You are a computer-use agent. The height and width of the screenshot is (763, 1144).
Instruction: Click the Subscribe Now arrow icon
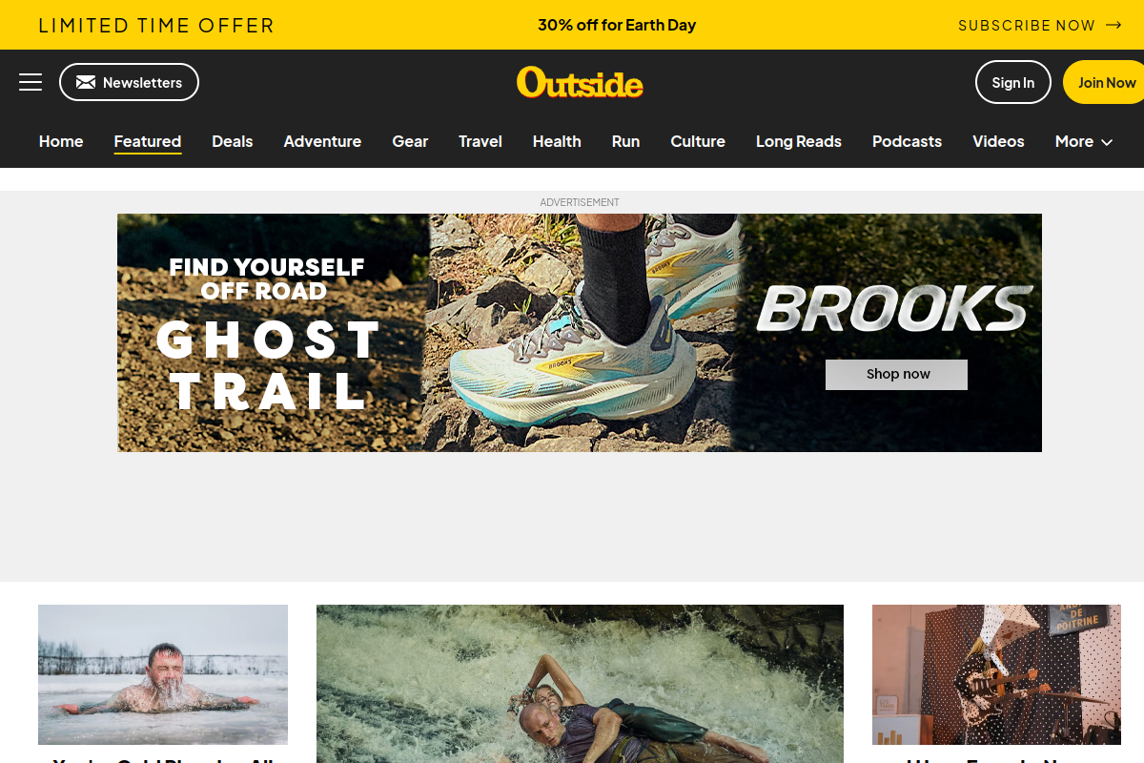point(1113,25)
